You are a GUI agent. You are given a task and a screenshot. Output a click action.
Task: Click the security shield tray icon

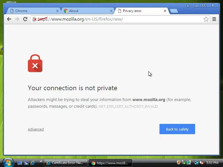[x=178, y=163]
